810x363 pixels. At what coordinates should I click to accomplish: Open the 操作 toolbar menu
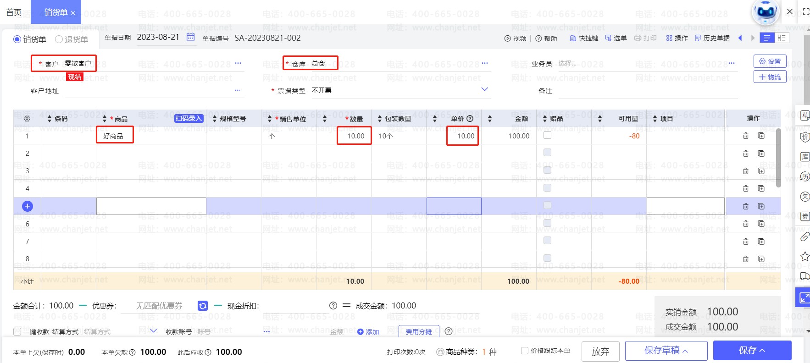tap(677, 38)
